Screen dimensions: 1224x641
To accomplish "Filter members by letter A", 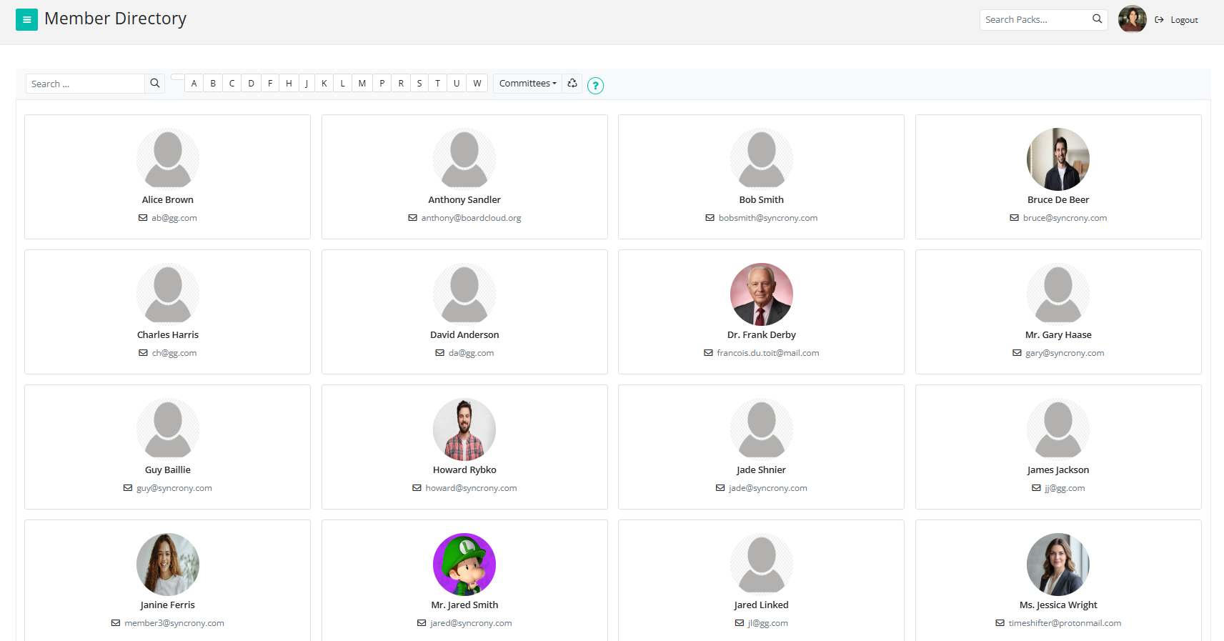I will coord(194,84).
